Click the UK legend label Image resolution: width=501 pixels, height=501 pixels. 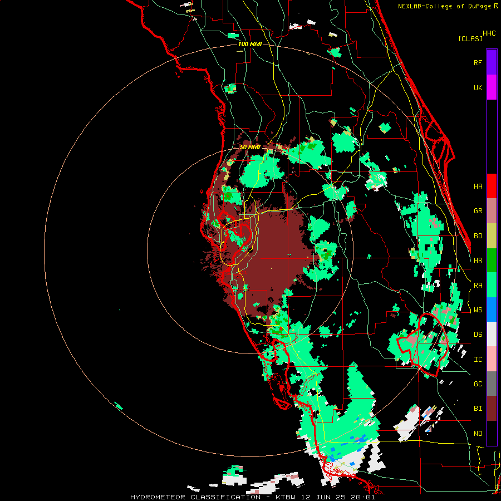coord(478,87)
